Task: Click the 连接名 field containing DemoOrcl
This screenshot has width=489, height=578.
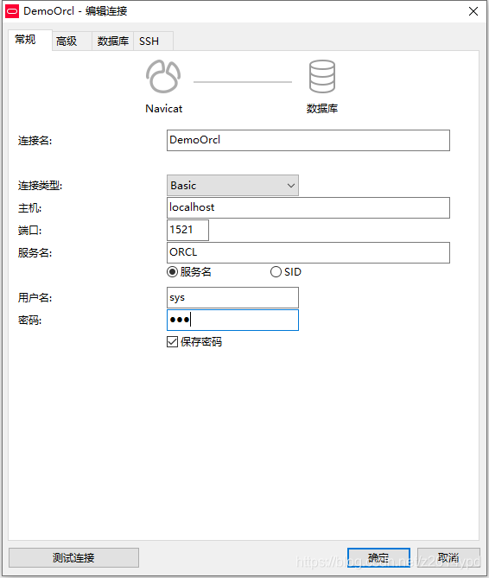Action: click(x=308, y=141)
